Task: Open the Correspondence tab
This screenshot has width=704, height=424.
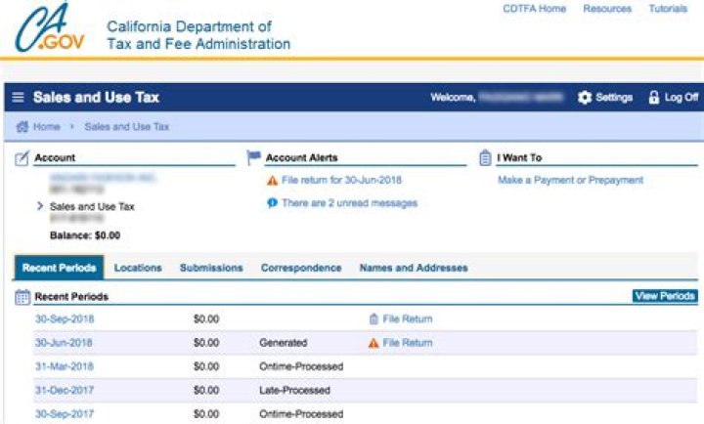Action: tap(301, 268)
